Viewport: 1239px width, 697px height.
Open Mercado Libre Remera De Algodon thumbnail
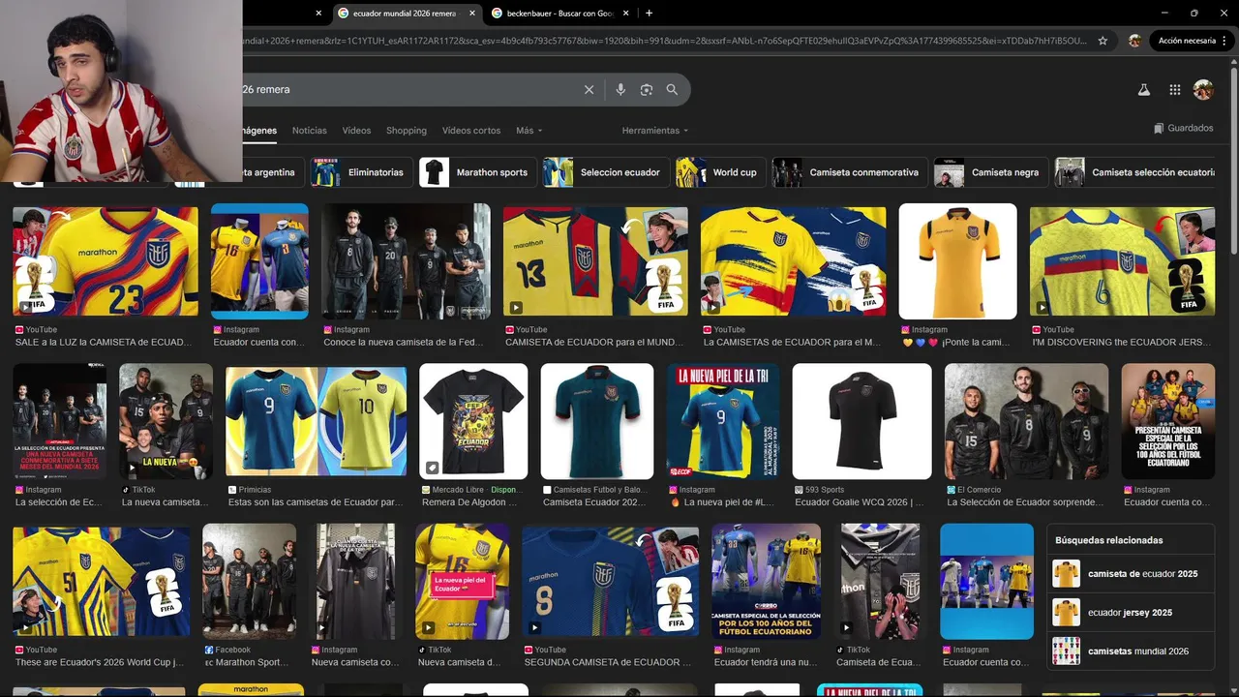473,421
